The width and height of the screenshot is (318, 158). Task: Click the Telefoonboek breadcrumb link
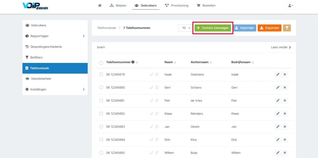tap(107, 28)
